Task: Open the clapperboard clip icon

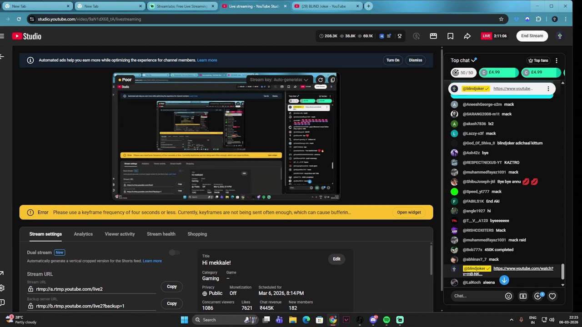Action: tap(433, 36)
